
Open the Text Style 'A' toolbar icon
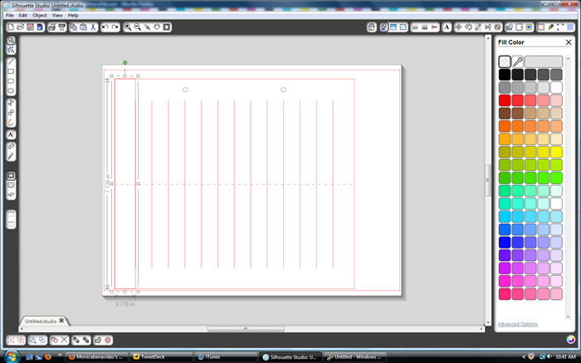point(447,27)
